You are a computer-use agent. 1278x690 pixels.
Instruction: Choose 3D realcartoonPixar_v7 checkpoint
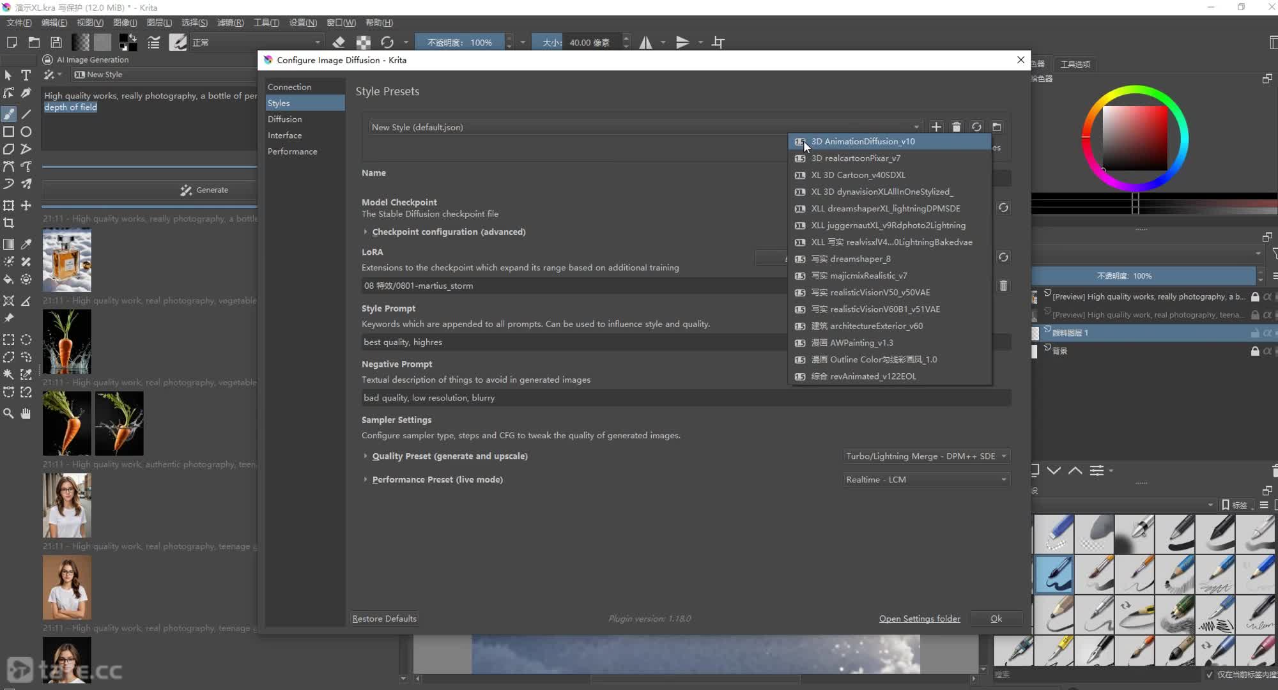tap(890, 158)
